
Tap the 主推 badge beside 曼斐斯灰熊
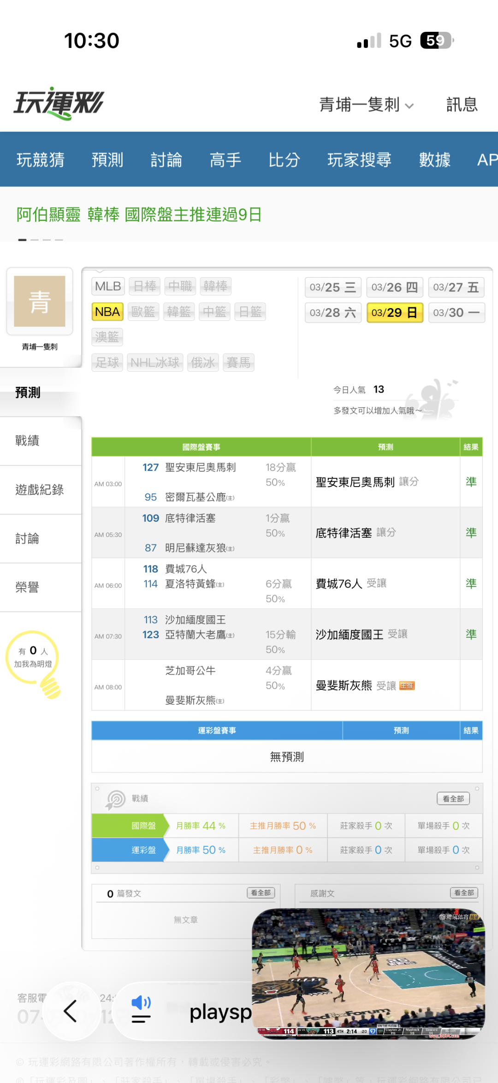pyautogui.click(x=407, y=686)
